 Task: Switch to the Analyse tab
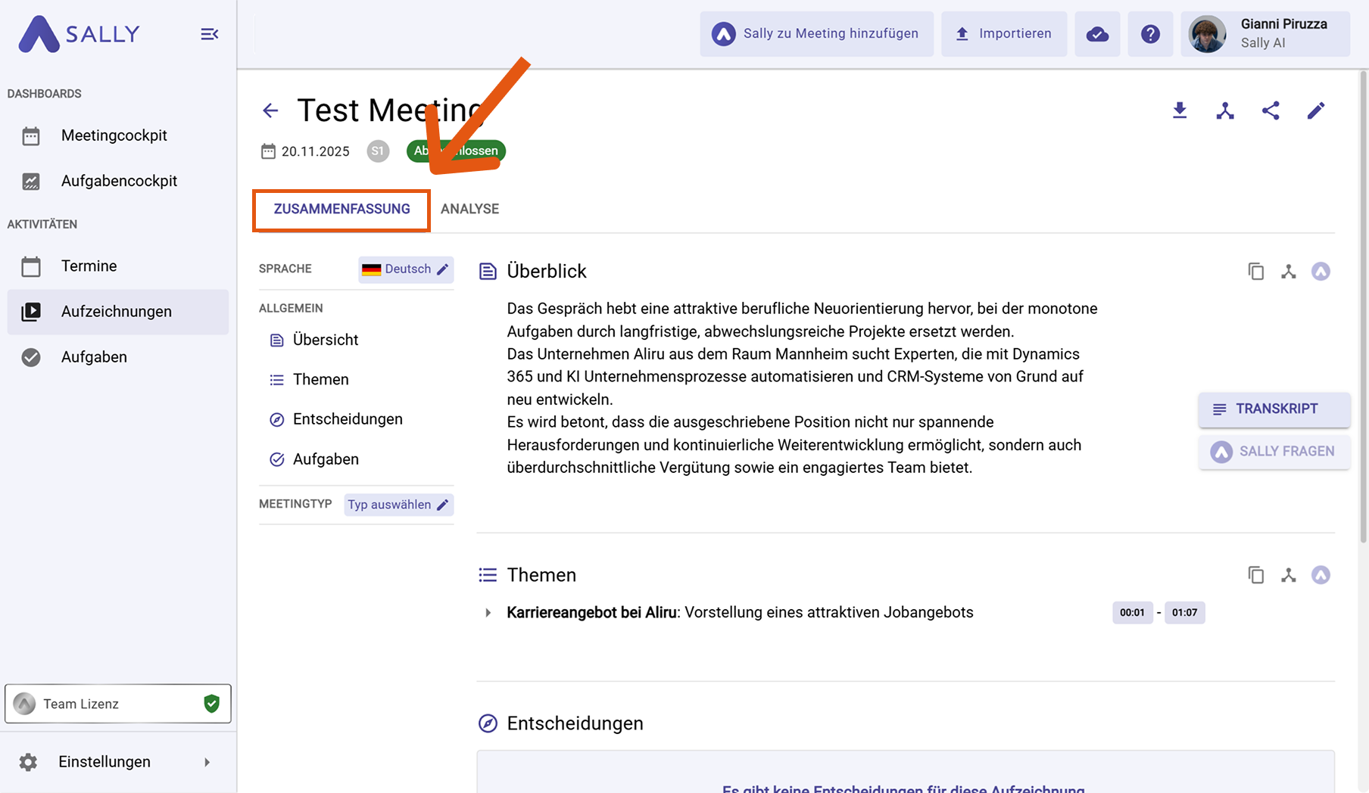click(469, 209)
